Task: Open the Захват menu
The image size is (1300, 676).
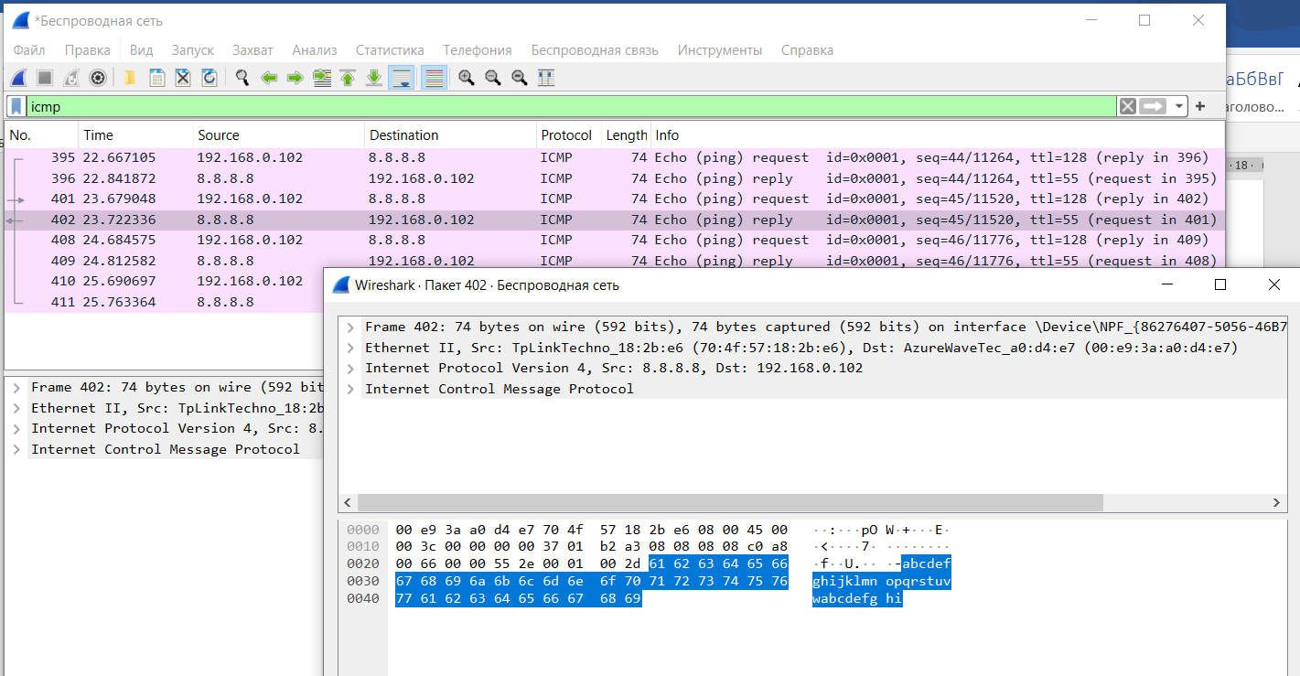Action: click(x=252, y=50)
